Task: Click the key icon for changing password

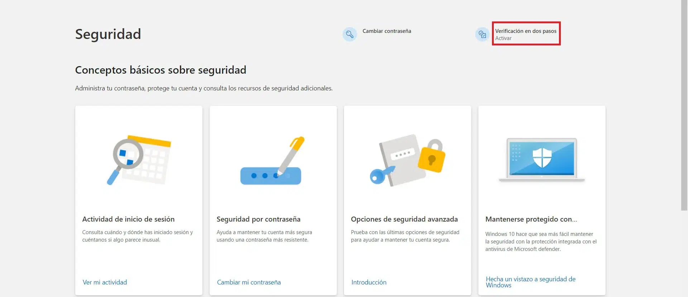Action: tap(349, 34)
